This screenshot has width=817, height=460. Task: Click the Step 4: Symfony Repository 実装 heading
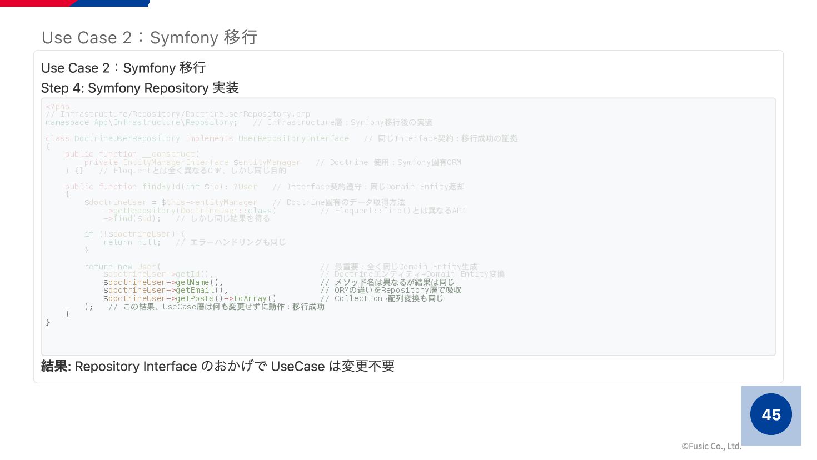pos(140,88)
